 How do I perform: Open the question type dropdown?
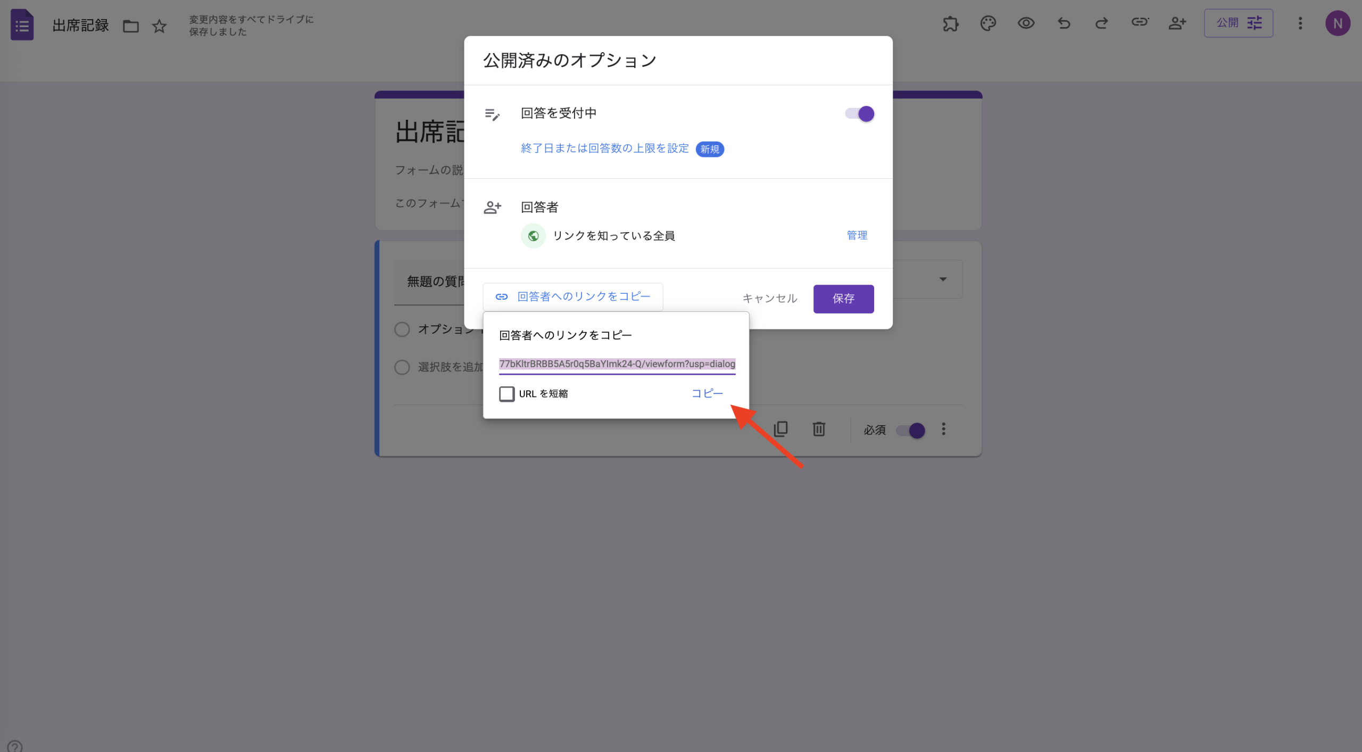942,278
